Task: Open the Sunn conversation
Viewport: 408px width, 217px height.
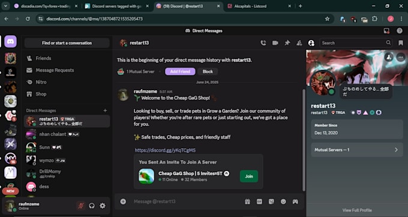Action: coord(67,147)
